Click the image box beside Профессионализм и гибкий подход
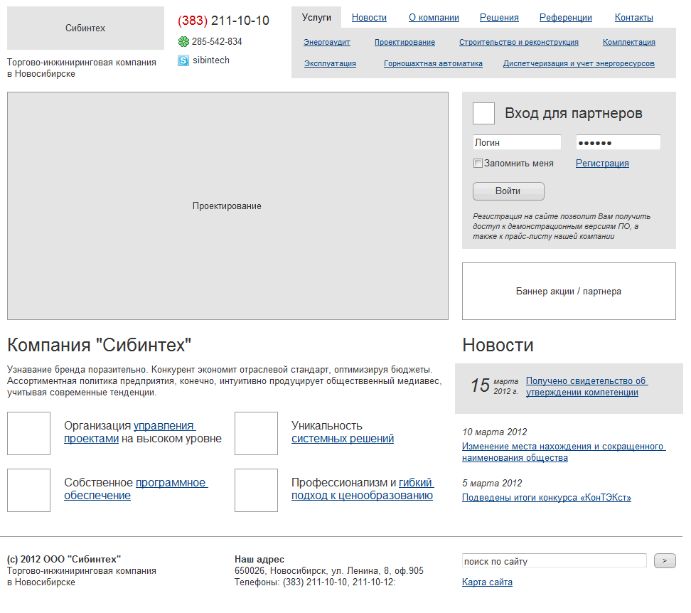 pos(256,490)
